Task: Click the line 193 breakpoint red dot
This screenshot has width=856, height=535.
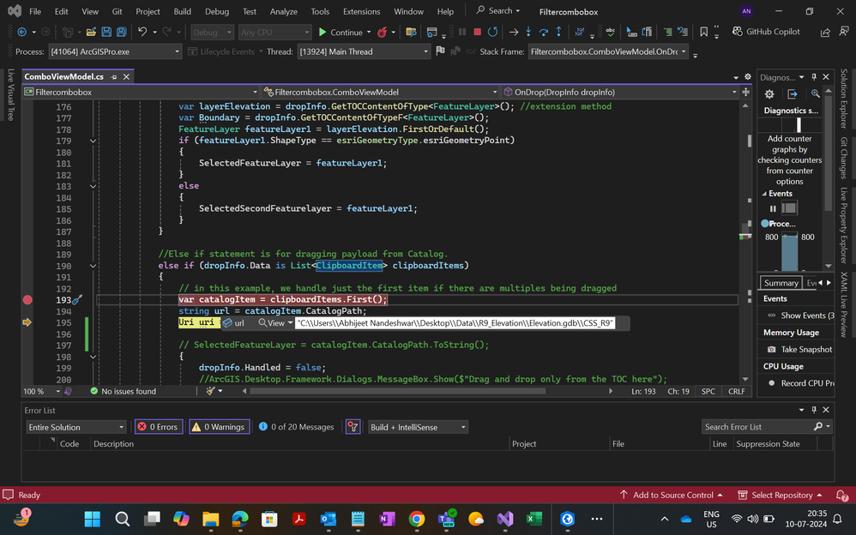Action: [x=27, y=300]
